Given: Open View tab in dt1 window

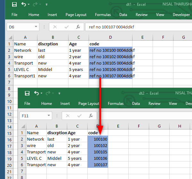Looking at the screenshot, I should (160, 15).
